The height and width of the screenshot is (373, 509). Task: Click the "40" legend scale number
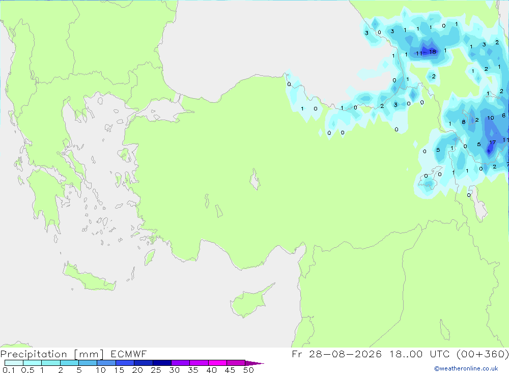point(211,370)
